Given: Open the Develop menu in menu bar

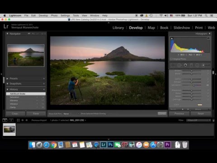Looking at the screenshot, I should click(43, 15).
